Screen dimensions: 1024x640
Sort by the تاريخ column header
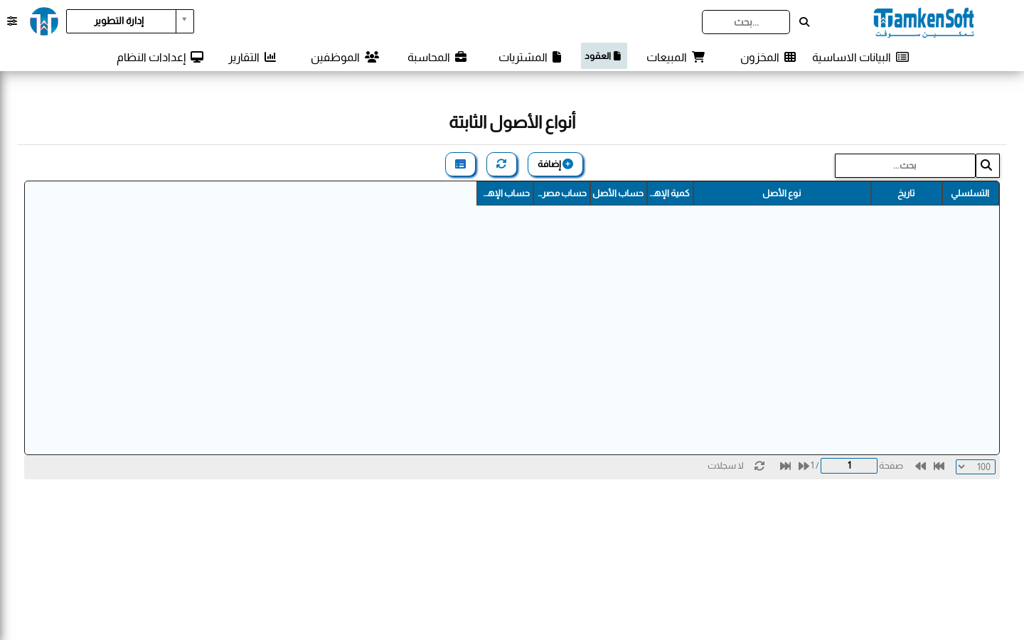click(907, 193)
